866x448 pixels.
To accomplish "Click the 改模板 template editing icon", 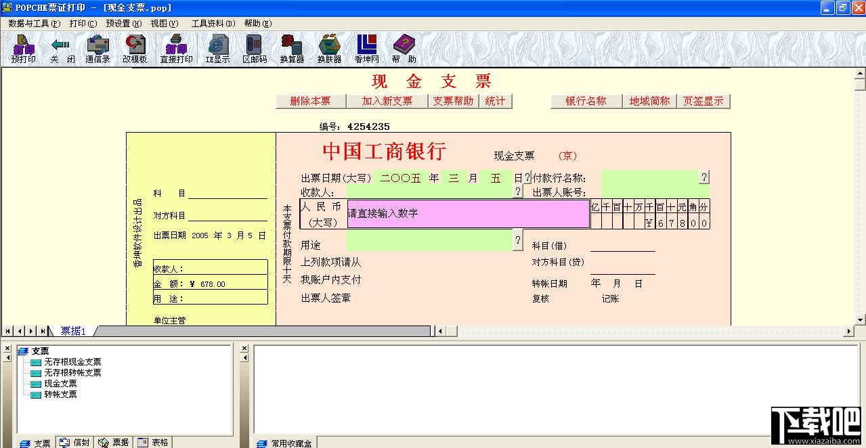I will click(134, 47).
